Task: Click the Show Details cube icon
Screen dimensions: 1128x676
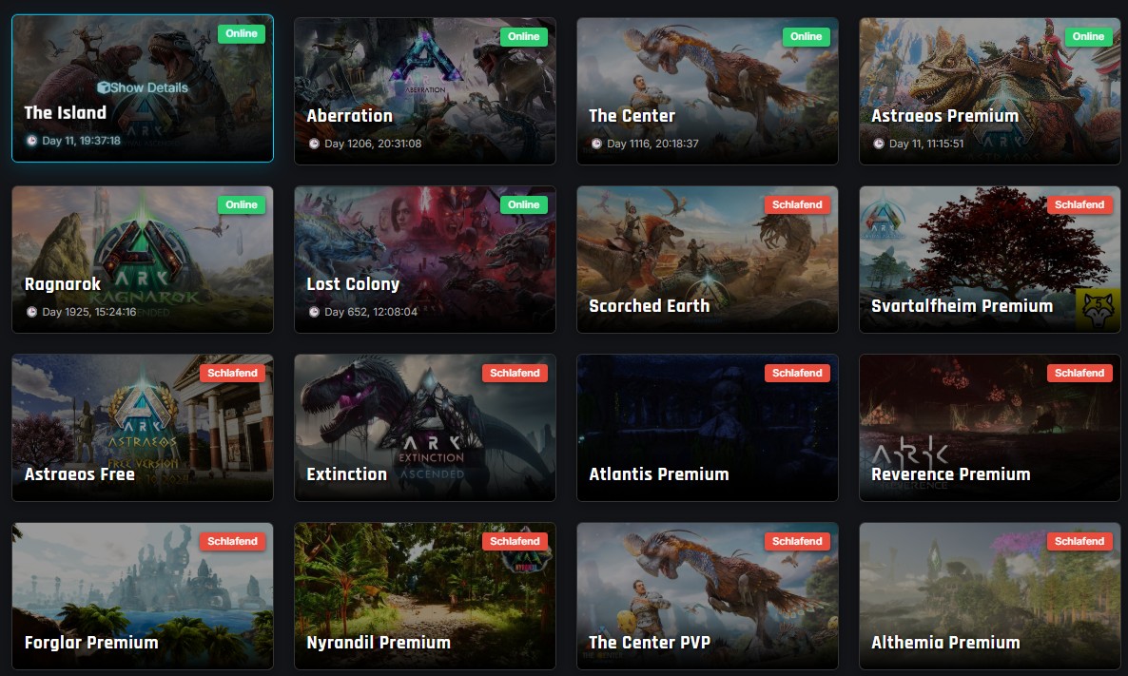Action: [x=104, y=87]
